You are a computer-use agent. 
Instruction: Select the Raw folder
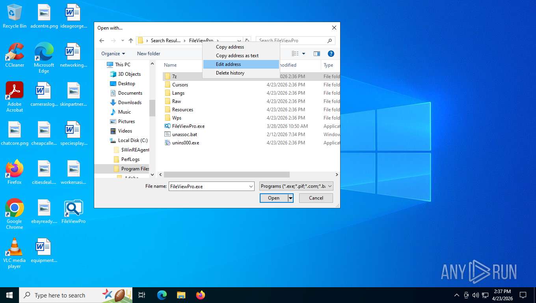point(177,101)
